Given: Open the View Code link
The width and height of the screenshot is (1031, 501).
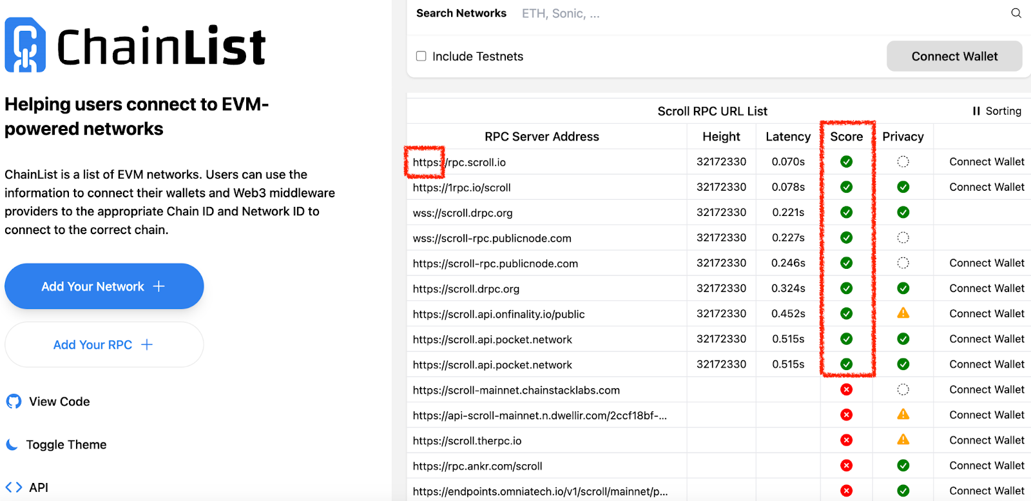Looking at the screenshot, I should point(48,402).
